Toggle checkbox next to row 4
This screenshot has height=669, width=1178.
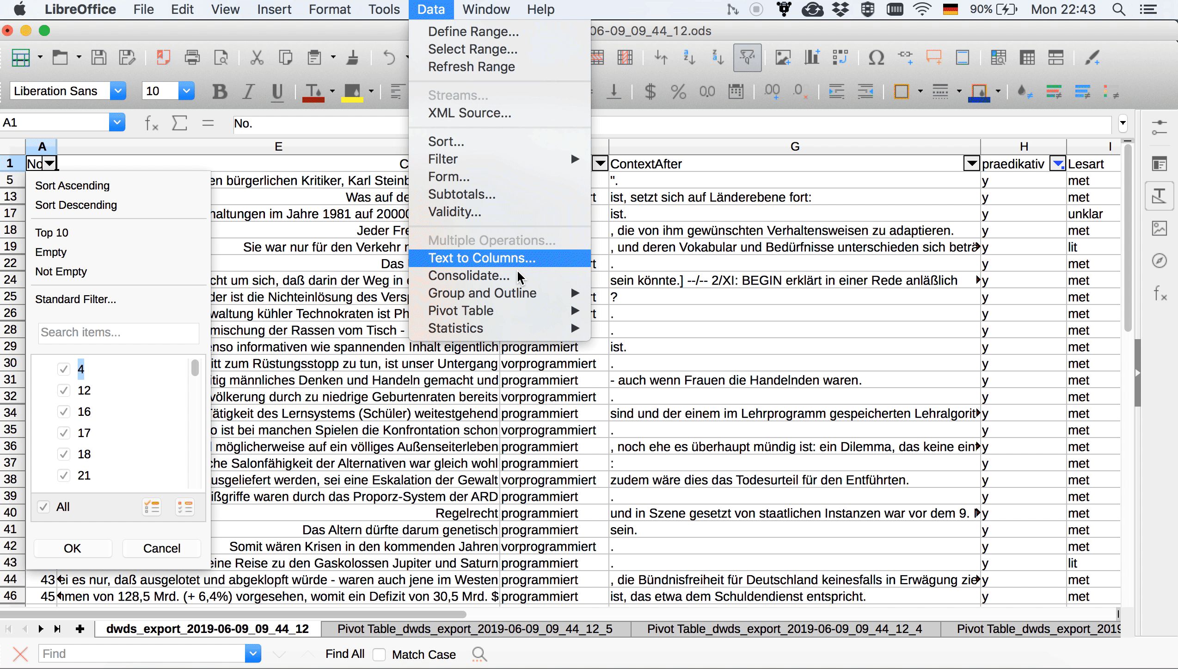click(64, 369)
